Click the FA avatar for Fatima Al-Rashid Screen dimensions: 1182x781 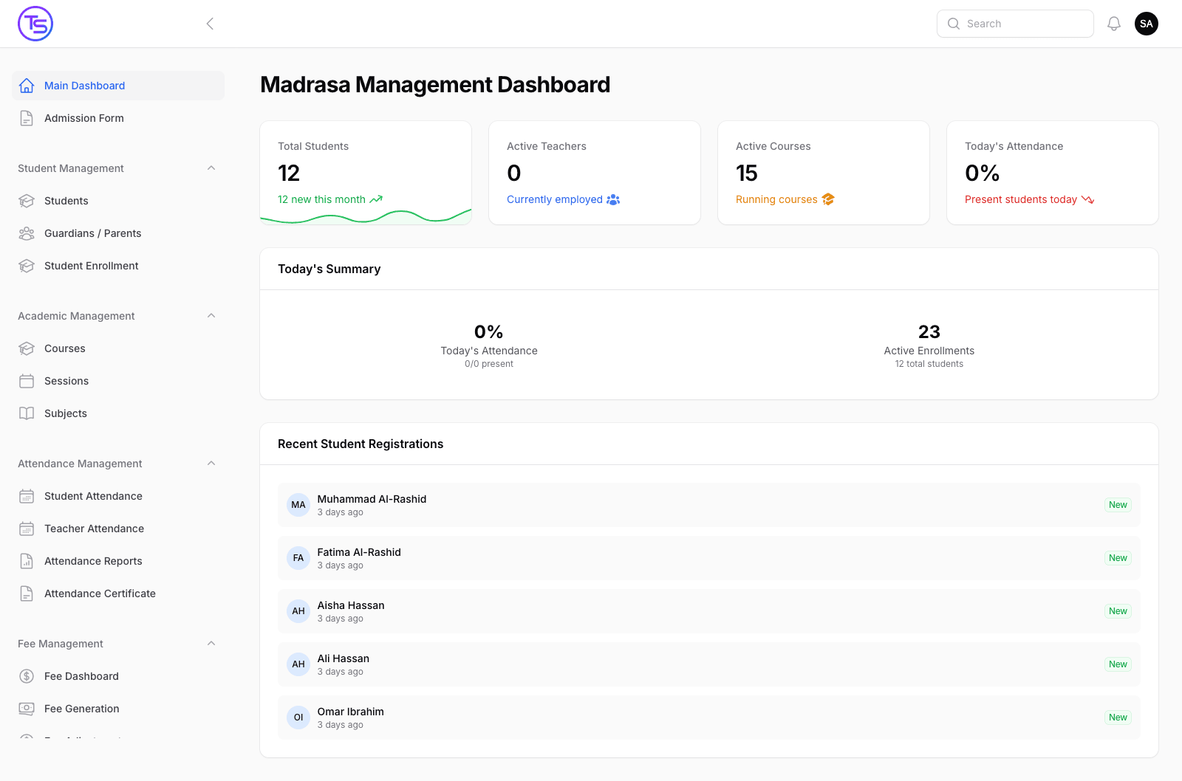click(298, 558)
